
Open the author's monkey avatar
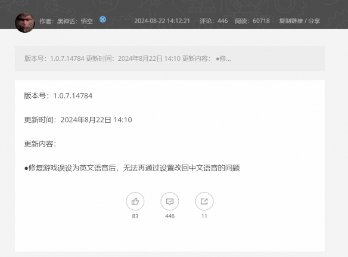click(25, 23)
